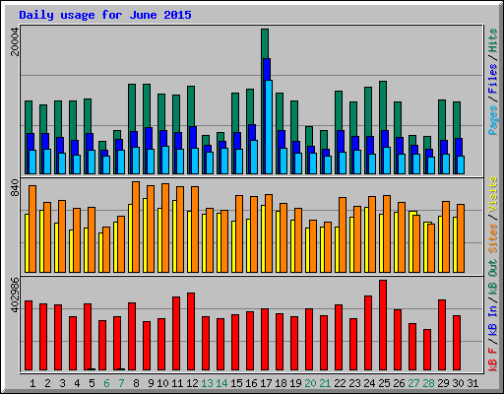This screenshot has height=394, width=504.
Task: Click day label 28 on the x-axis
Action: (428, 383)
